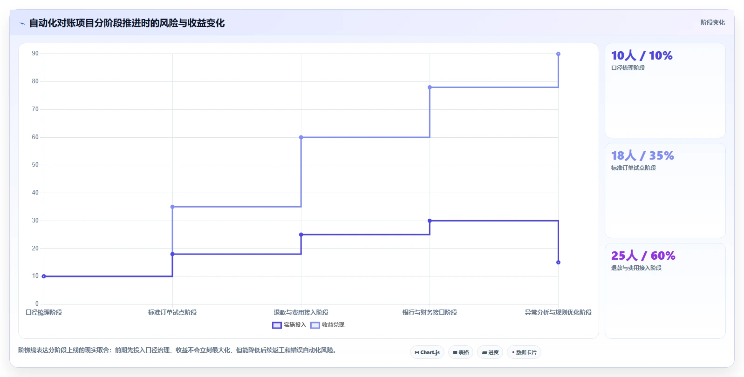The width and height of the screenshot is (744, 377).
Task: Click the y-axis value 50
Action: [x=35, y=165]
